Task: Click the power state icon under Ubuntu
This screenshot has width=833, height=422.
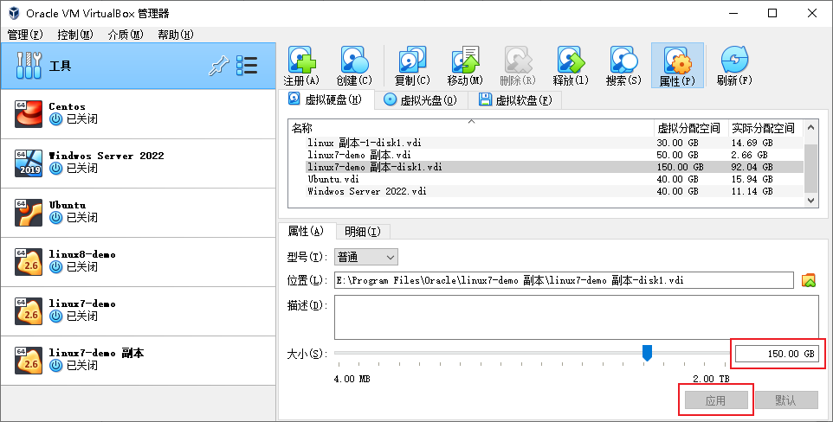Action: click(55, 218)
